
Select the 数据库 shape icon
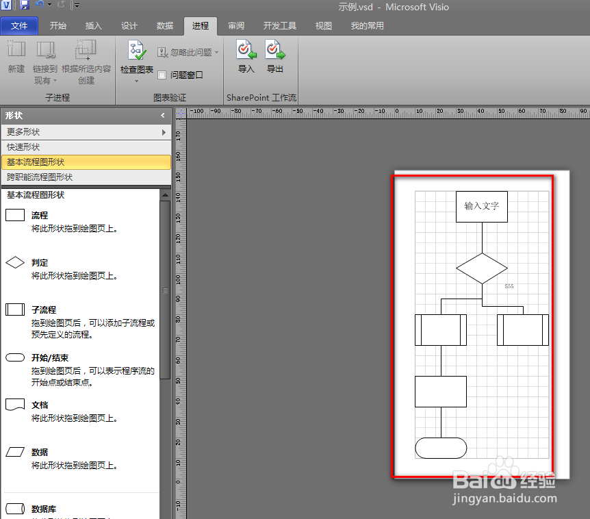click(x=15, y=509)
